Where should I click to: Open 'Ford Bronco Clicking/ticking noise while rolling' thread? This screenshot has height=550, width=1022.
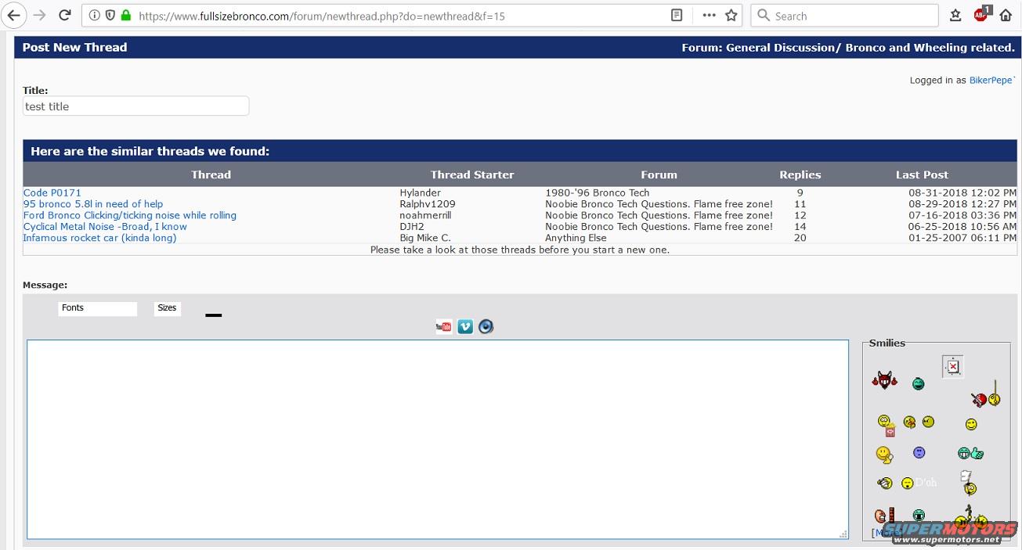click(130, 215)
